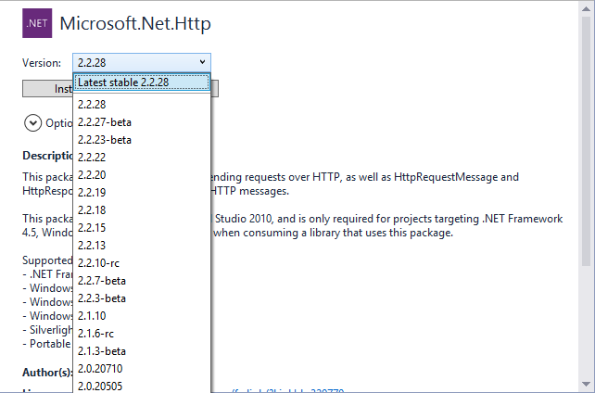Expand the Options chevron
This screenshot has width=595, height=393.
pos(33,122)
